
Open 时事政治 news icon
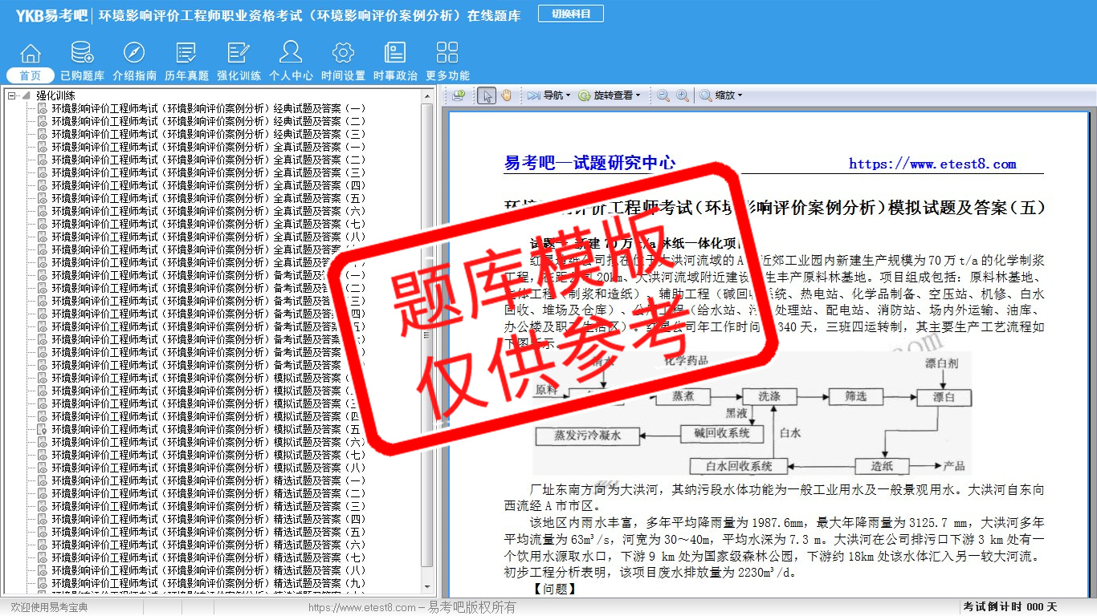click(x=395, y=54)
